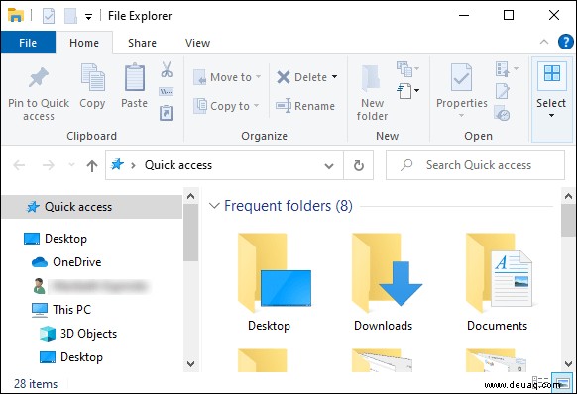Open the File menu tab

pyautogui.click(x=28, y=43)
